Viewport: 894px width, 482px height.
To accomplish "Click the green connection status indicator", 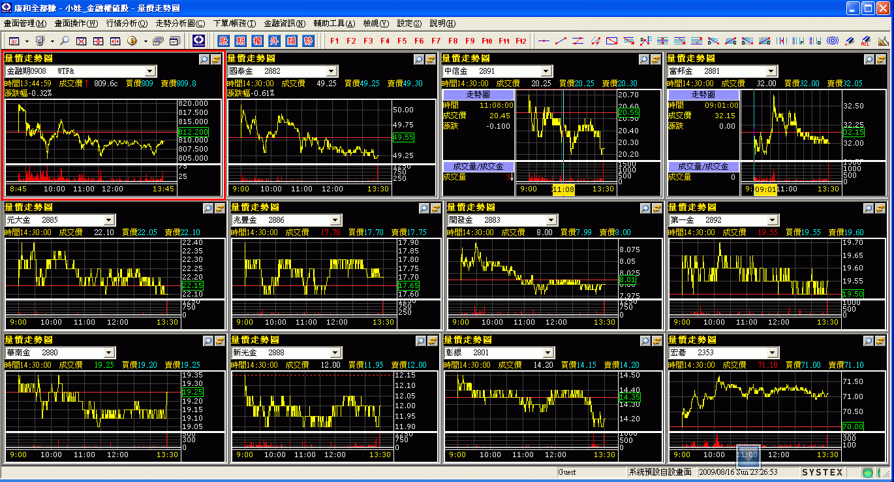I will tap(868, 472).
